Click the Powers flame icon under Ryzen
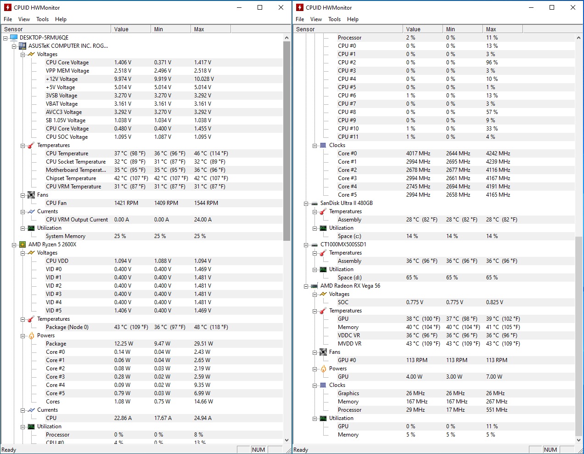 tap(31, 335)
